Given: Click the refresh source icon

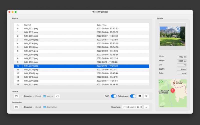Looking at the screenshot, I should [x=57, y=96].
